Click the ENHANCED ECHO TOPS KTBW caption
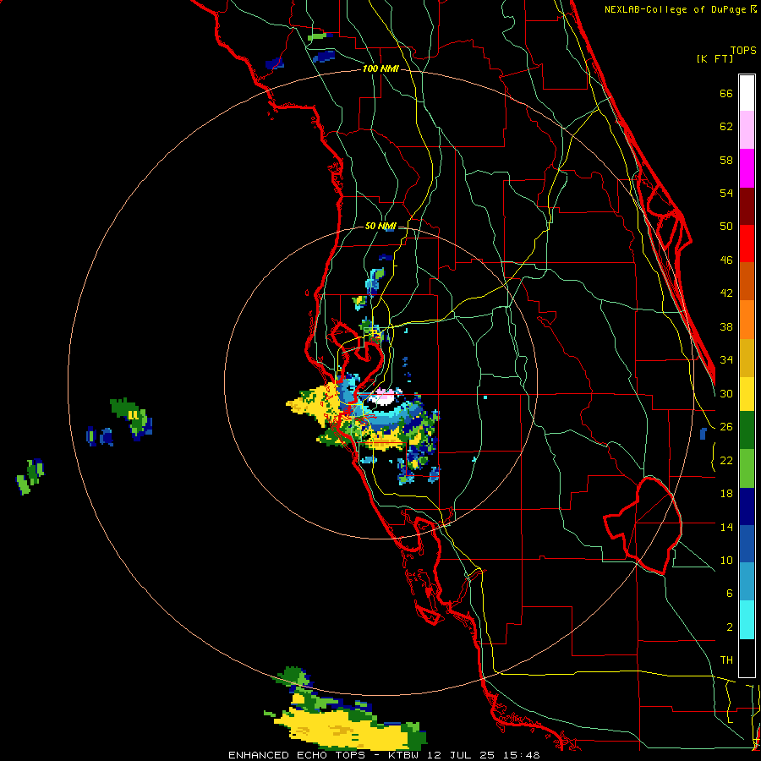 384,755
